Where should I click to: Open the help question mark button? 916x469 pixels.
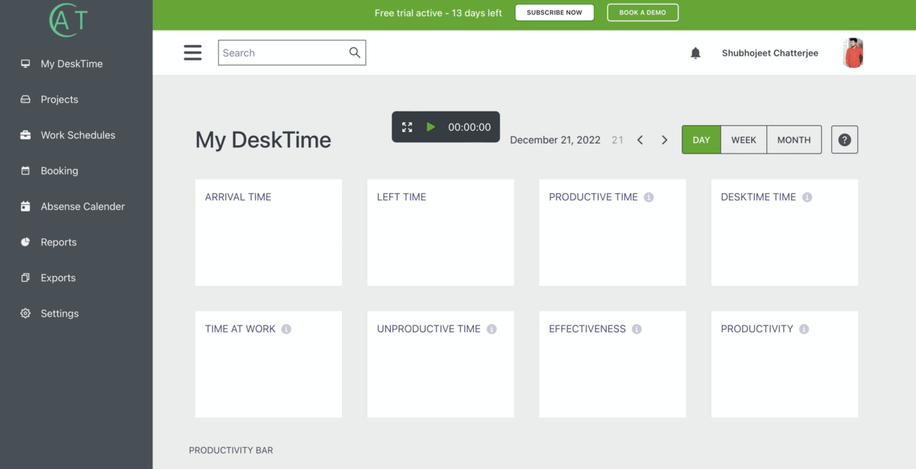[844, 140]
